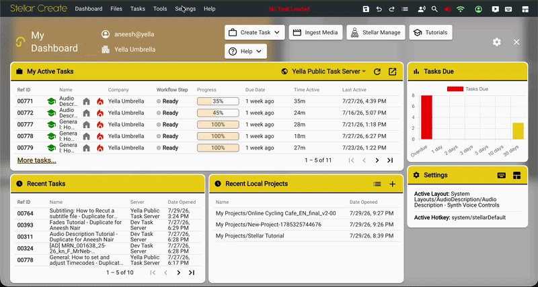This screenshot has height=287, width=538.
Task: Expand the Create Task dropdown
Action: point(255,32)
